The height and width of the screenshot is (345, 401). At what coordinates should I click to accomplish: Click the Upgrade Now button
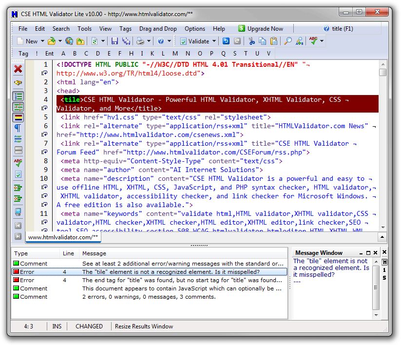[261, 29]
